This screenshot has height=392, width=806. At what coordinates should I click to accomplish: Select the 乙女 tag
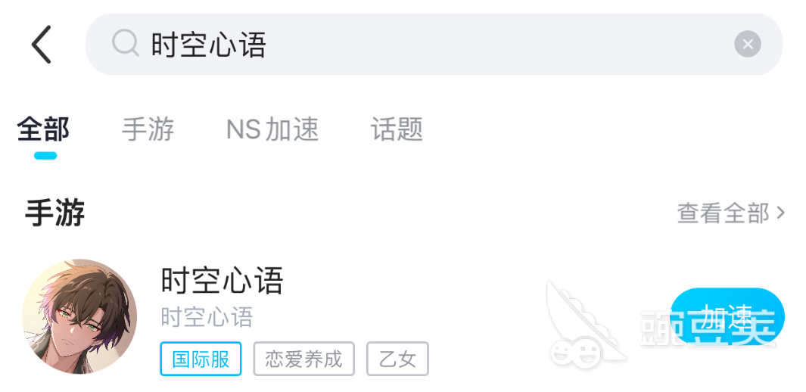397,359
